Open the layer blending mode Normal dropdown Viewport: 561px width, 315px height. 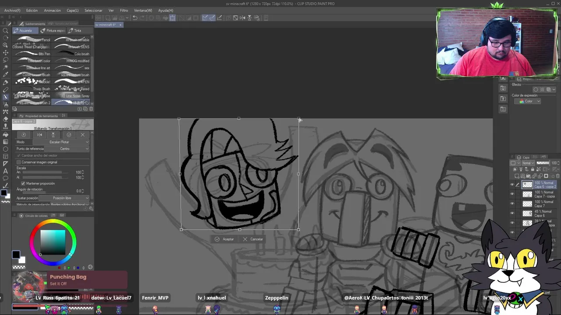(x=528, y=163)
